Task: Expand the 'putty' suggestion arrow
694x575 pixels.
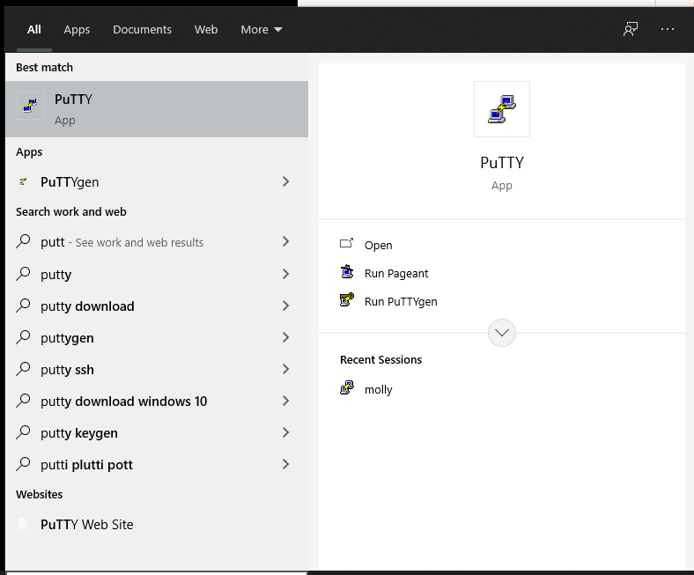Action: point(286,274)
